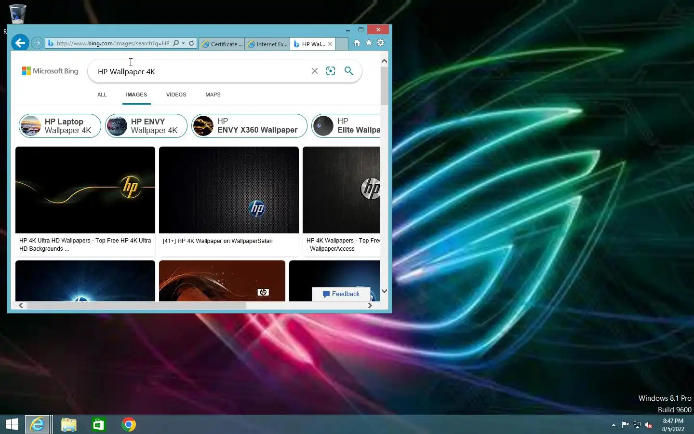The height and width of the screenshot is (434, 694).
Task: Choose HP Elite Wallpaper suggestion chip
Action: click(346, 126)
